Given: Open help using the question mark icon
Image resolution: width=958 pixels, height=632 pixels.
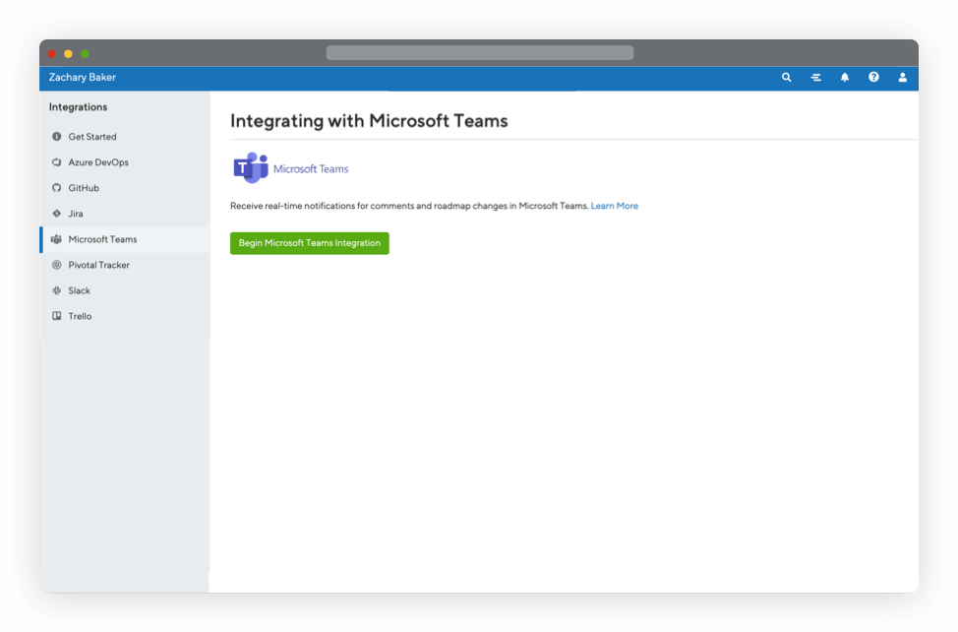Looking at the screenshot, I should pos(873,77).
